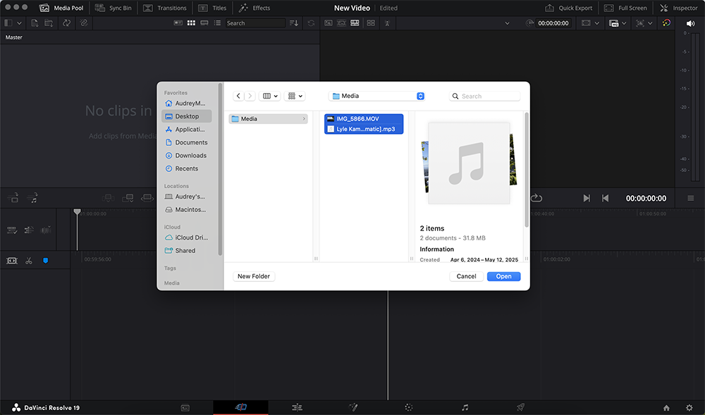
Task: Open the Titles tab
Action: point(212,8)
